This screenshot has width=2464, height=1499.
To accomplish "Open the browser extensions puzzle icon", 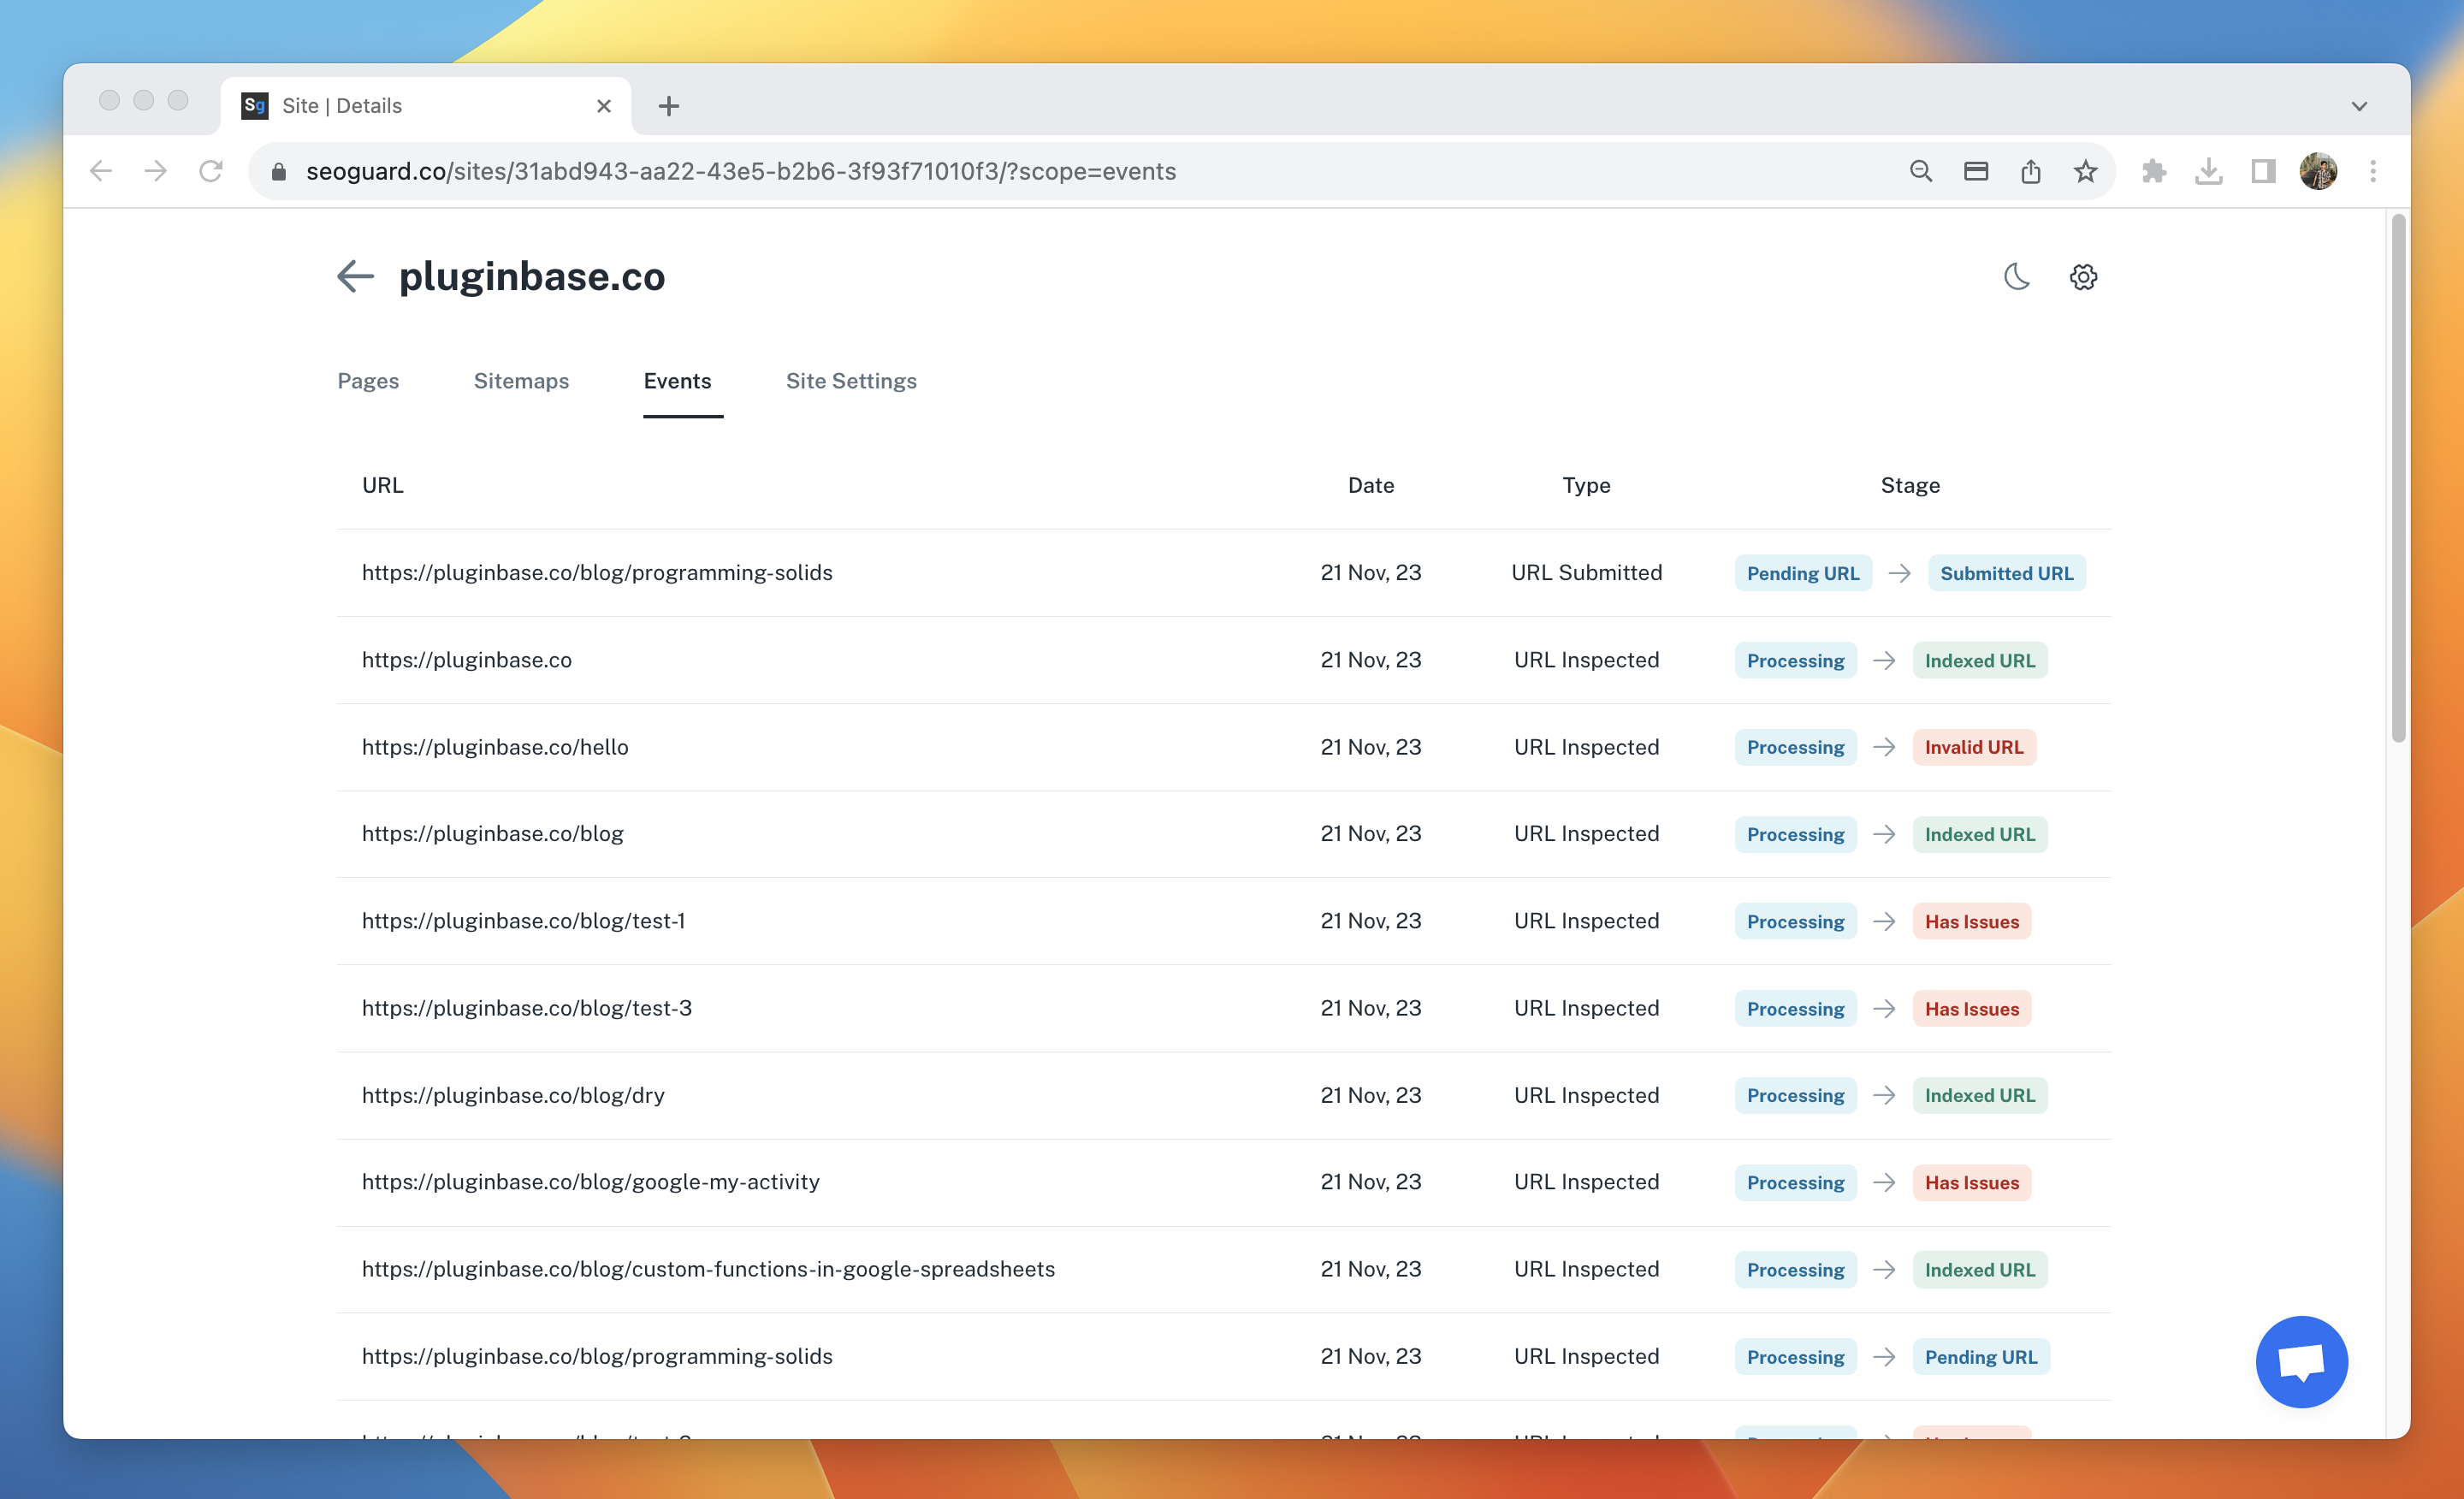I will click(2154, 172).
